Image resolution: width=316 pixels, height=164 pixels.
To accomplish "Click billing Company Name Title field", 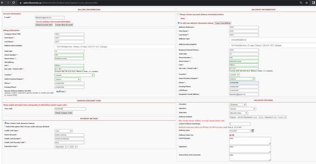I will [x=70, y=34].
